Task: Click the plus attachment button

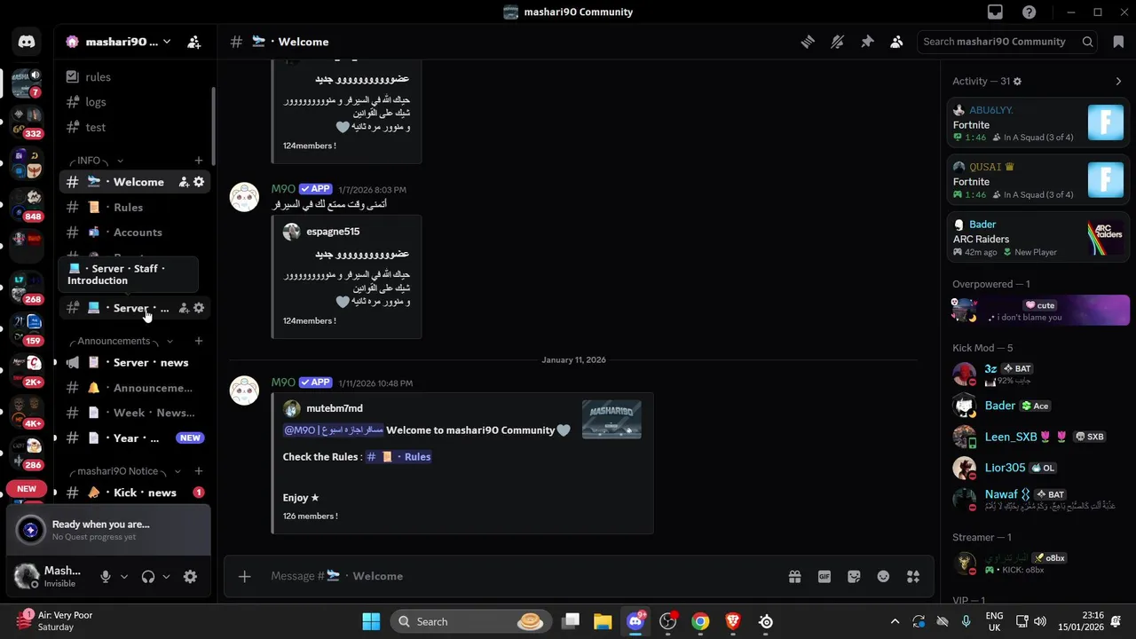Action: pos(244,576)
